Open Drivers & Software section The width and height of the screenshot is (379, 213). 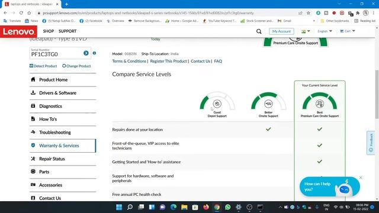click(63, 93)
